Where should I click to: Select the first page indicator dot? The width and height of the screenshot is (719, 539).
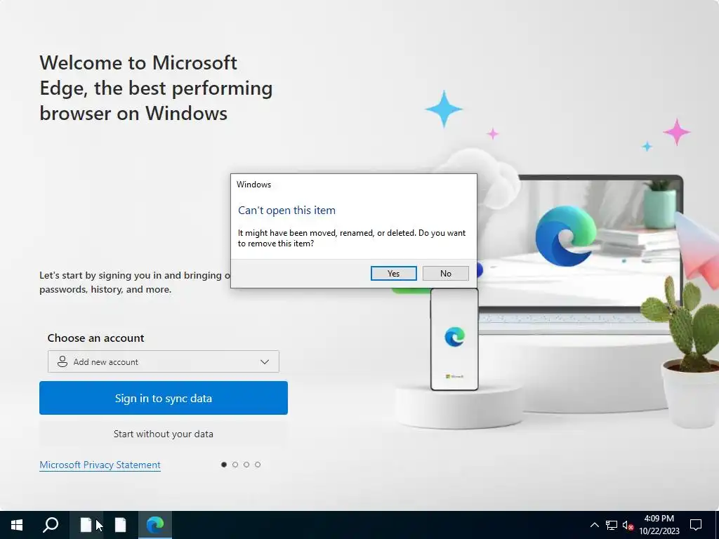(224, 465)
